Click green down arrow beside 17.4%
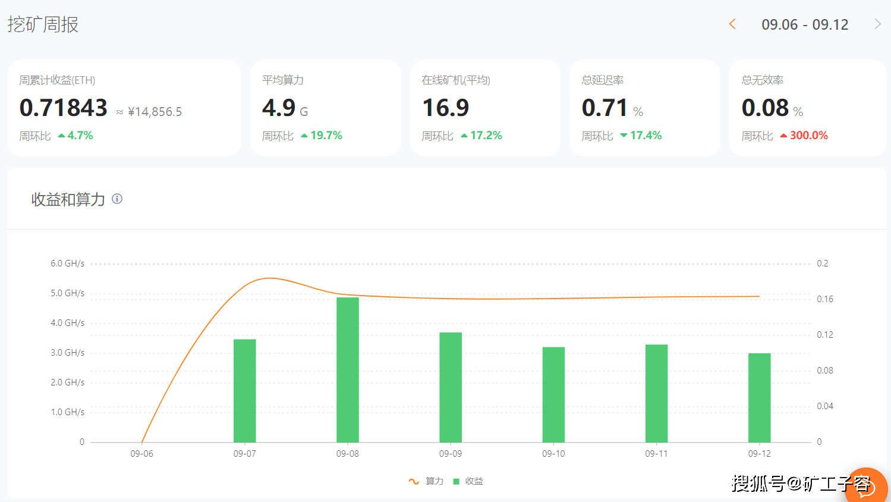Screen dimensions: 891x502 click(x=624, y=136)
